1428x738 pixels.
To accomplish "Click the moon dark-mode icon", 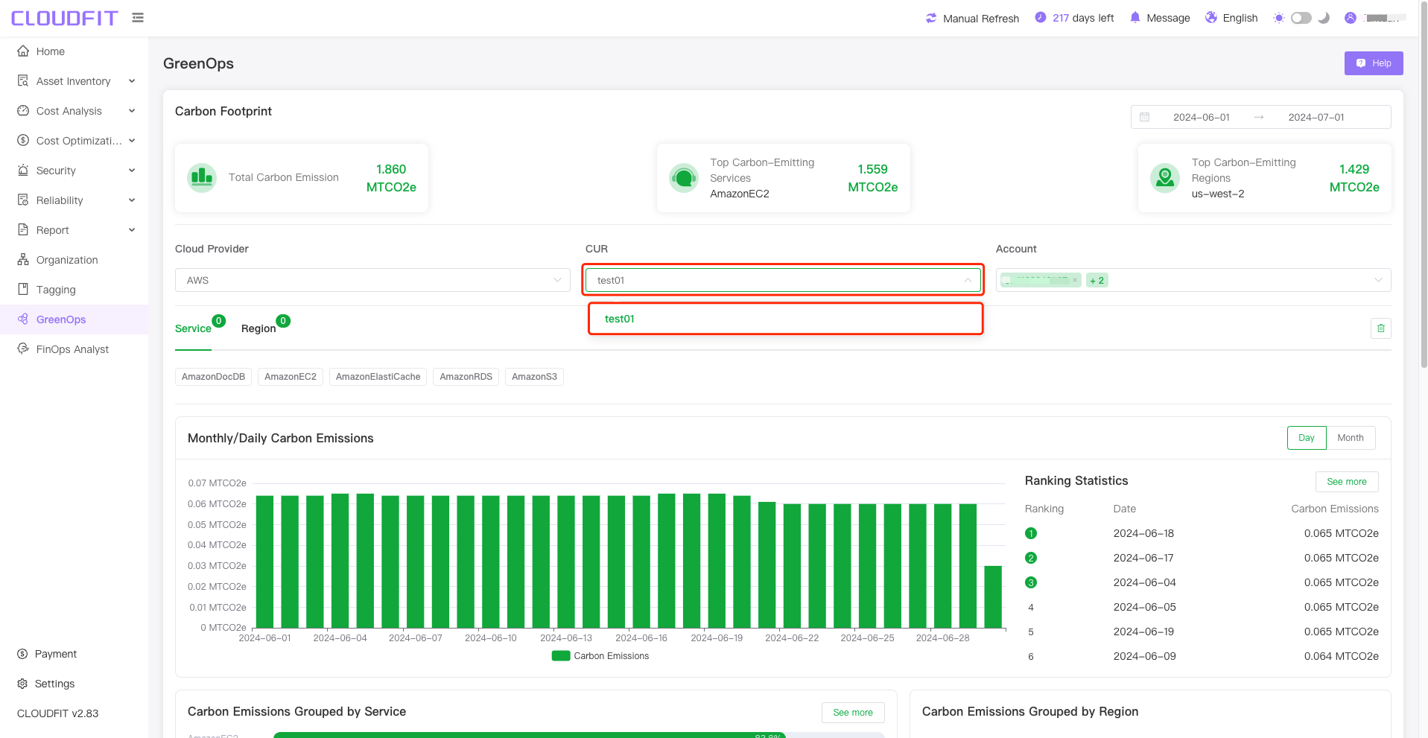I will click(1324, 18).
